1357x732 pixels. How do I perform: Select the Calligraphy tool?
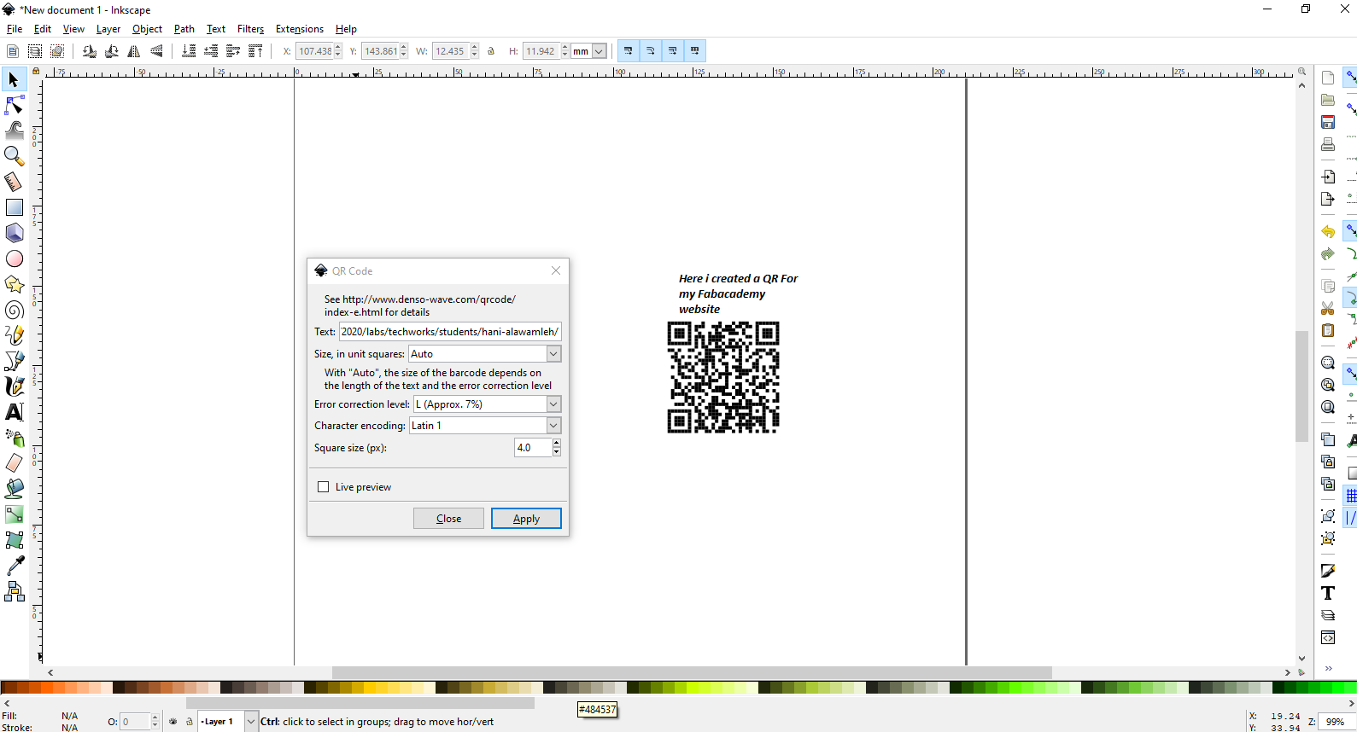coord(14,386)
